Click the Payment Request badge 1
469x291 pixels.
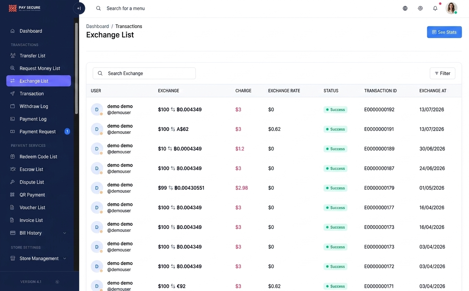tap(67, 131)
